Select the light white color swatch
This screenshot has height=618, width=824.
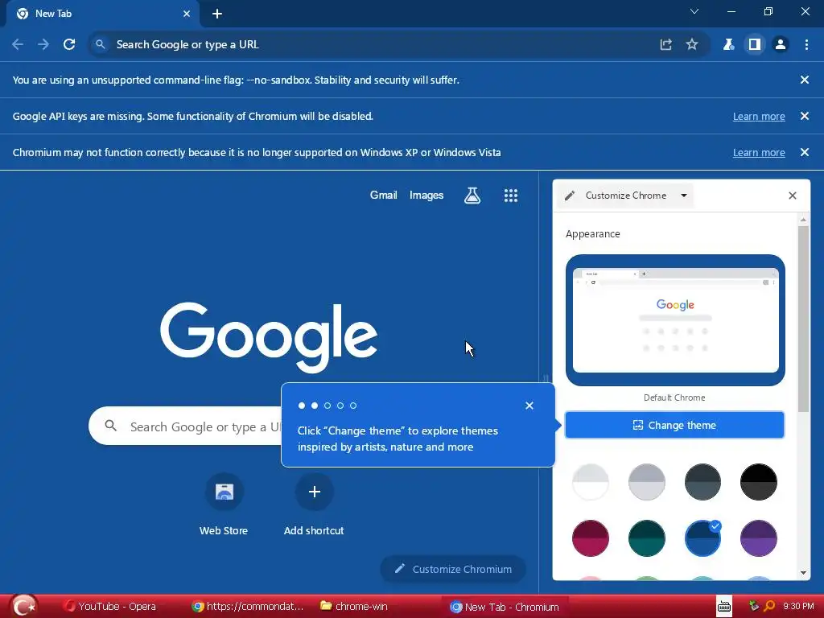click(591, 482)
